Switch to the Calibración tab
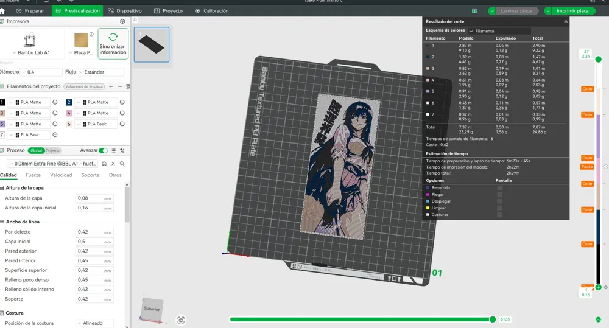The height and width of the screenshot is (328, 609). click(x=212, y=11)
